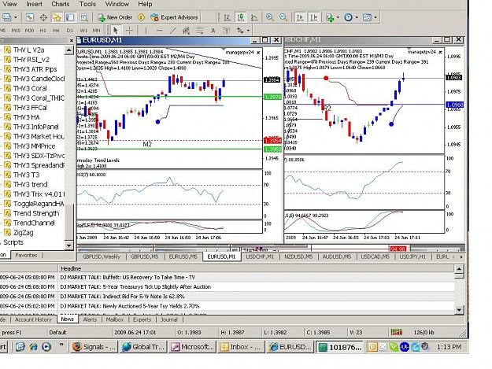Select the H4 timeframe button
This screenshot has width=492, height=369.
coord(56,31)
